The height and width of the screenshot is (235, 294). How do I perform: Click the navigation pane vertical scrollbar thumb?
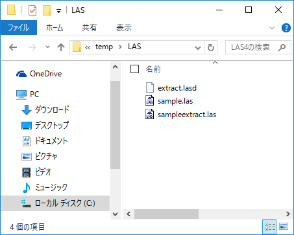point(116,125)
